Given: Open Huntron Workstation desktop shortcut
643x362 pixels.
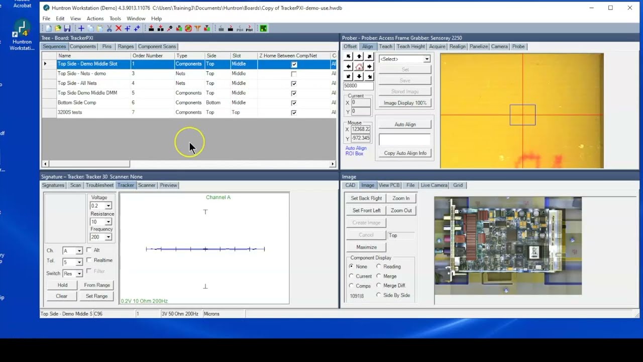Looking at the screenshot, I should click(x=22, y=35).
